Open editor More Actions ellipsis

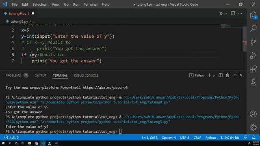tap(240, 13)
